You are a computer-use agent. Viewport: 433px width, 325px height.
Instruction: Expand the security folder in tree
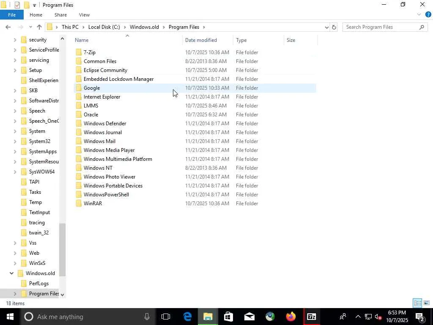[15, 40]
